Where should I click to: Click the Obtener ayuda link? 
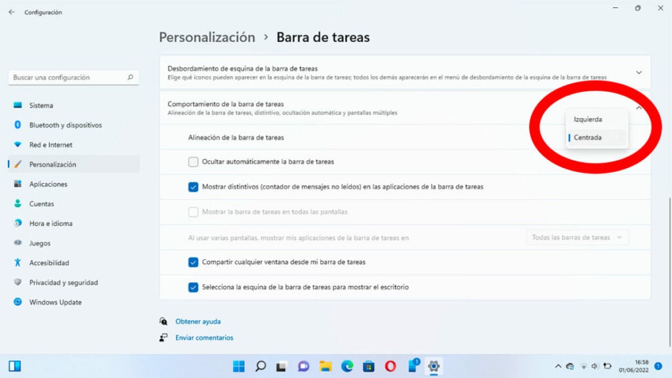point(198,322)
